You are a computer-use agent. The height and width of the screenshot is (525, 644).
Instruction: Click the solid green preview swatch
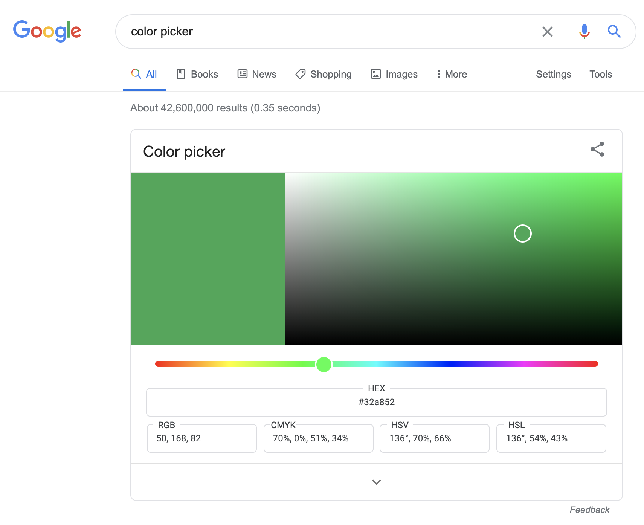(208, 259)
